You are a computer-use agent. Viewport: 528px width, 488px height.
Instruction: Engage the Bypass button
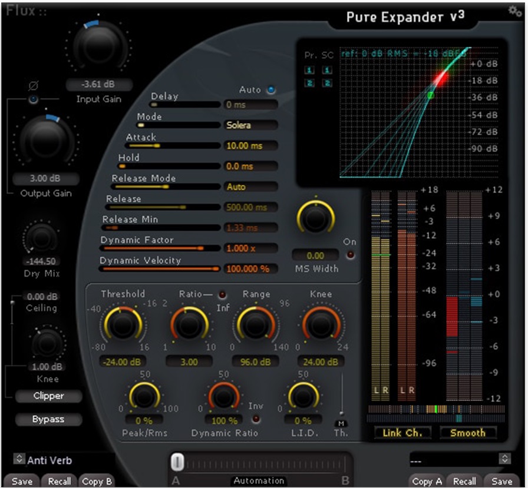click(x=48, y=419)
